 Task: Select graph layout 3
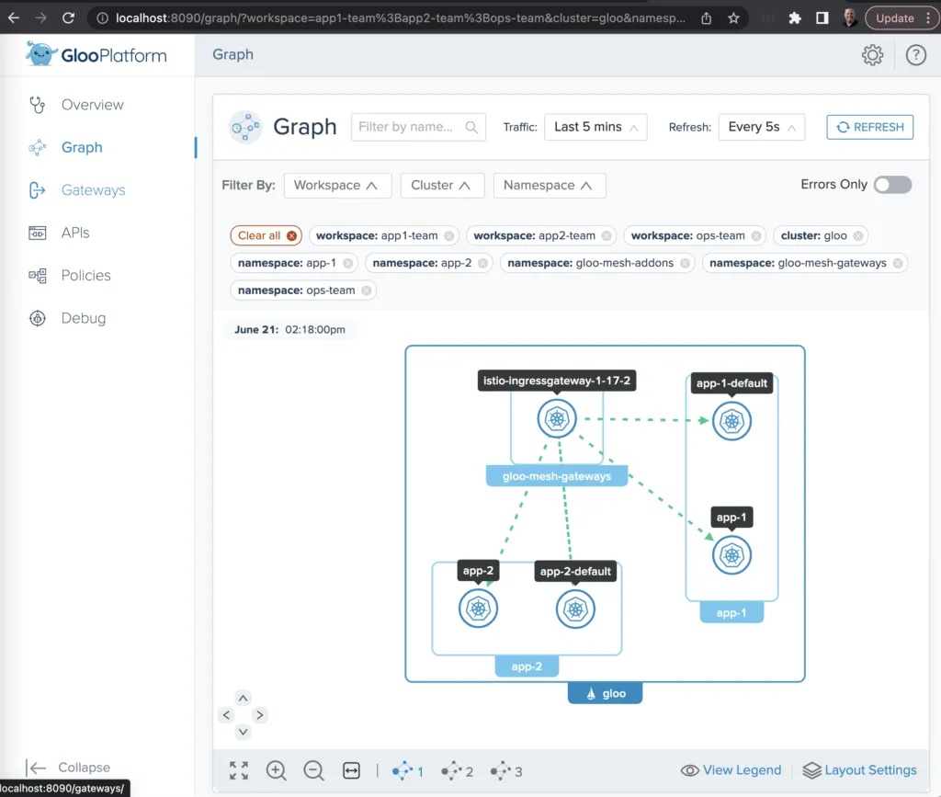tap(506, 770)
